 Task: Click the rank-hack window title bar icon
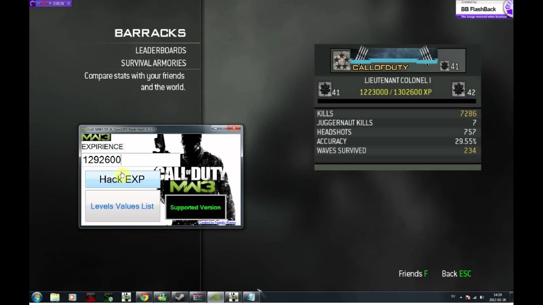click(84, 129)
